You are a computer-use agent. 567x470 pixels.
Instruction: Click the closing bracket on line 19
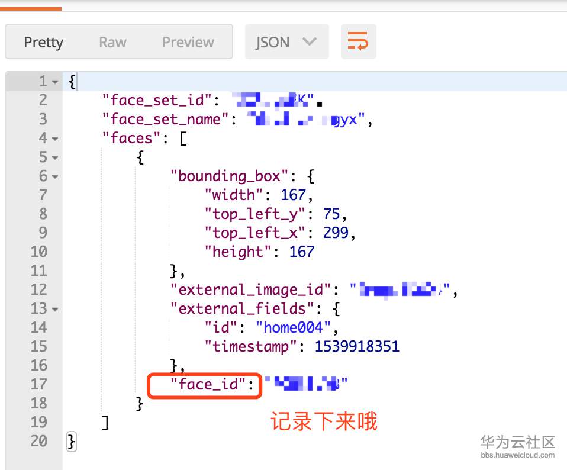[105, 422]
